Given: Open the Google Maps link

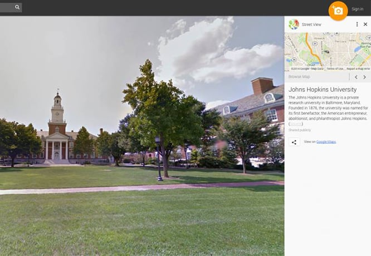Looking at the screenshot, I should click(326, 141).
